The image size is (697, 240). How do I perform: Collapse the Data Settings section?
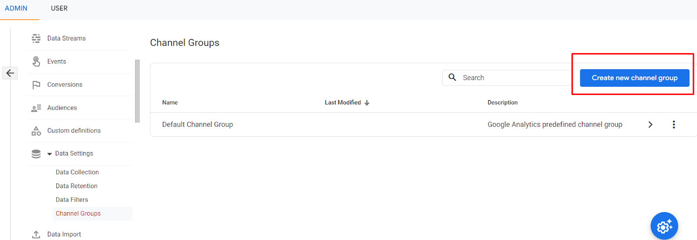[x=50, y=154]
